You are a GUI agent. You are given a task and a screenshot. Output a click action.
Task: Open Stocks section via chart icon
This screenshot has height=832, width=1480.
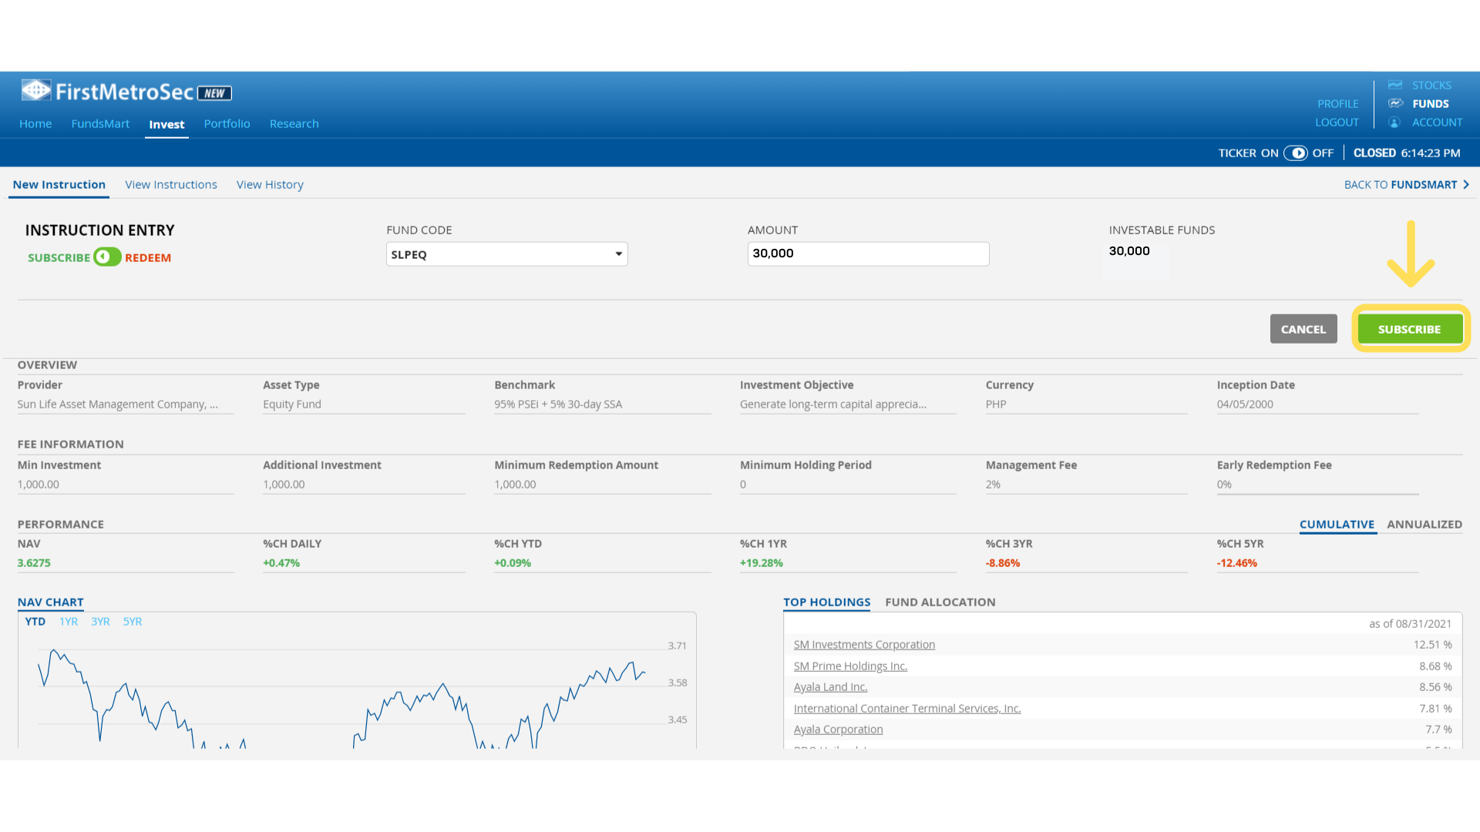[1395, 85]
